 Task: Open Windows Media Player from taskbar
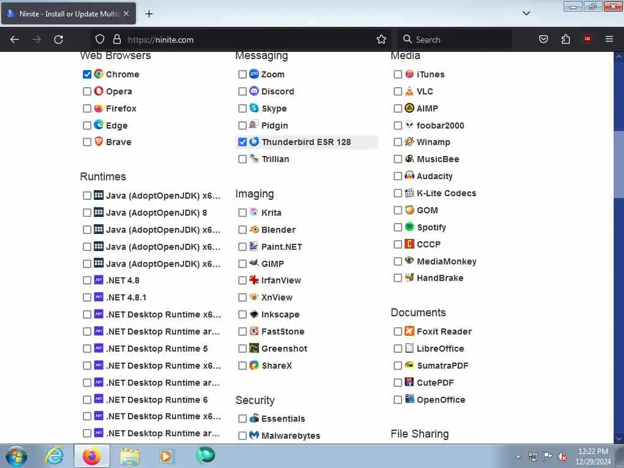point(166,456)
